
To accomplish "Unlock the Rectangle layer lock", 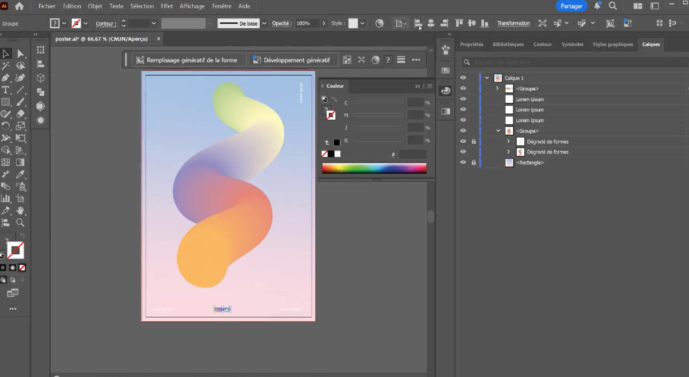I will click(x=474, y=163).
